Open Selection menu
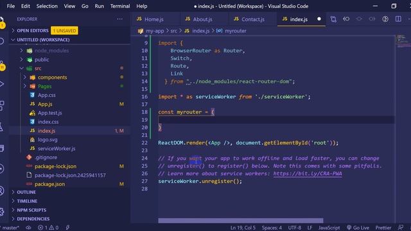 [47, 6]
